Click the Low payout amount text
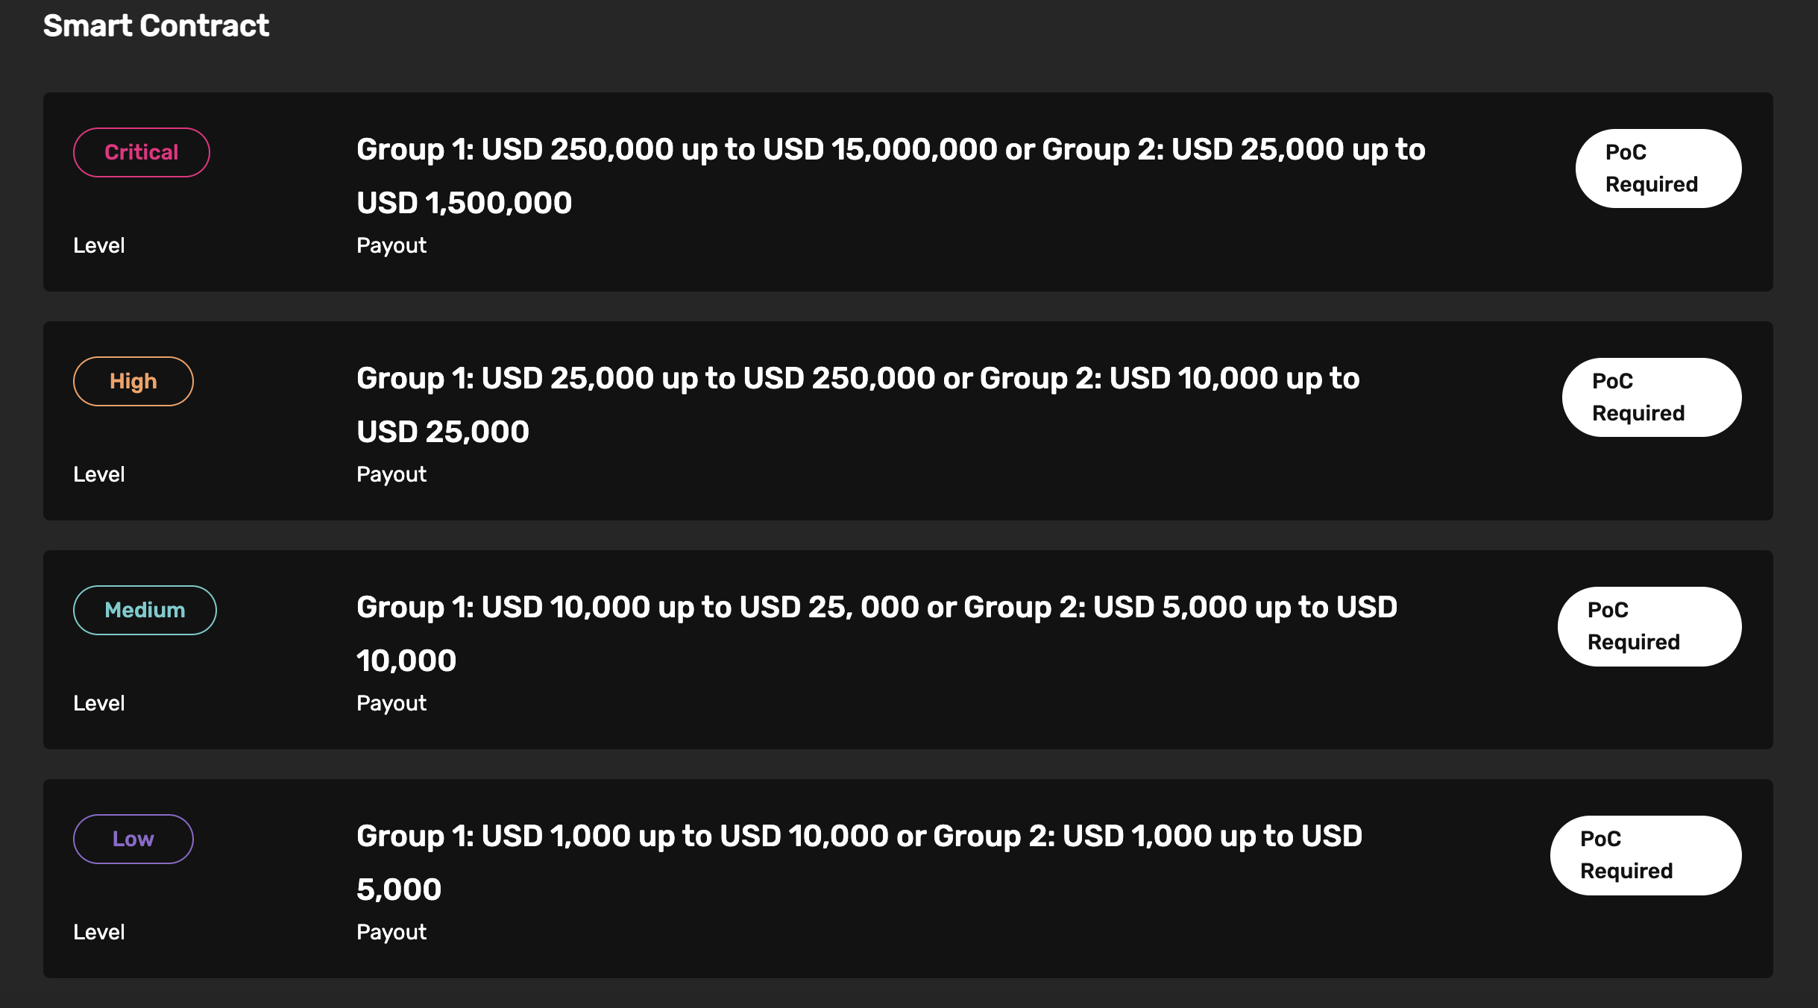Image resolution: width=1818 pixels, height=1008 pixels. tap(859, 863)
